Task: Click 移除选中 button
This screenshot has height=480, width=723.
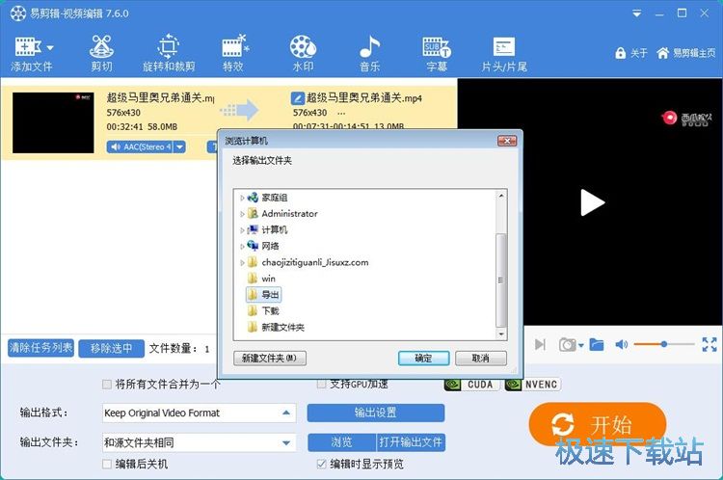Action: pyautogui.click(x=111, y=349)
